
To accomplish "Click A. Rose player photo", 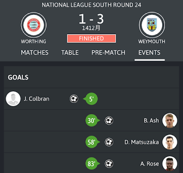I will click(170, 164).
